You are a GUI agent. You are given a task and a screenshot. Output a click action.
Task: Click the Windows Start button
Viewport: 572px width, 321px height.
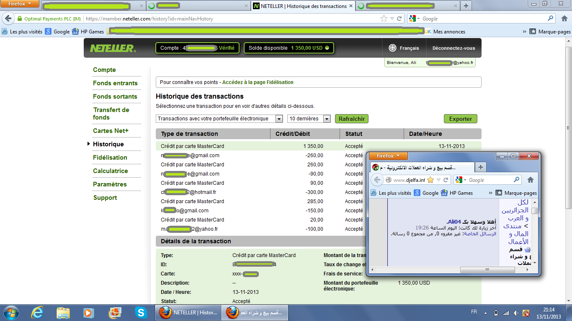(x=11, y=313)
